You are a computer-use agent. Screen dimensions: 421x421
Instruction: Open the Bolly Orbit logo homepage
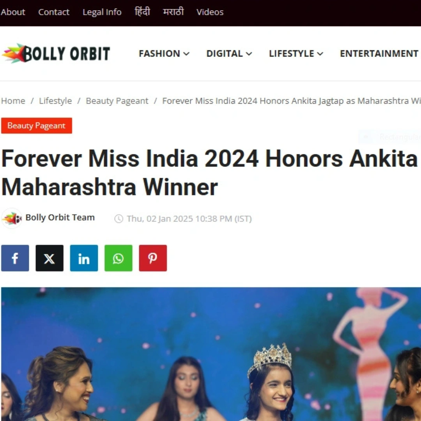56,53
